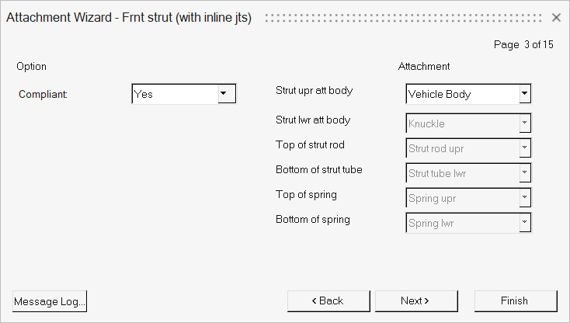Expand the Top of spring dropdown arrow
Image resolution: width=570 pixels, height=323 pixels.
click(x=525, y=198)
